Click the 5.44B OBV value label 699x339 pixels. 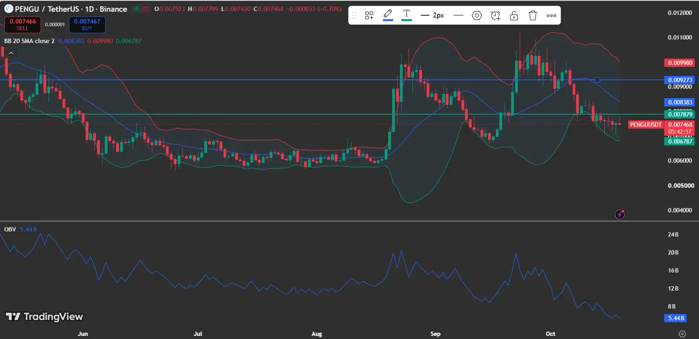coord(676,318)
